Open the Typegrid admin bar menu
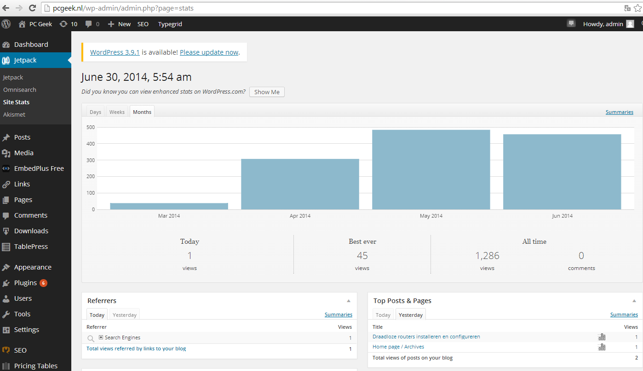The width and height of the screenshot is (643, 371). point(170,24)
